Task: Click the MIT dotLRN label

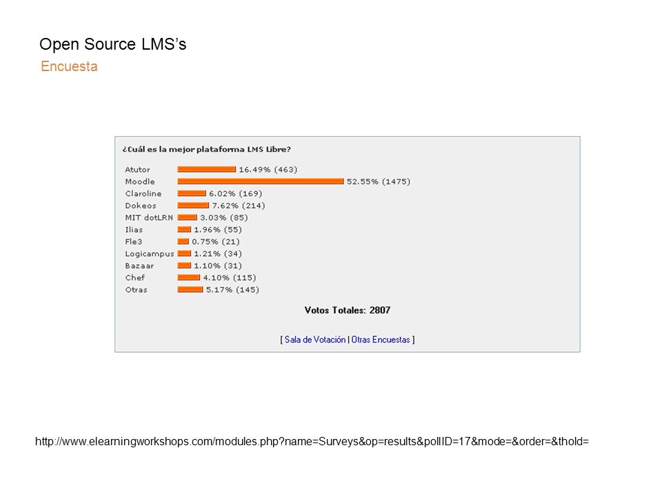Action: coord(149,217)
